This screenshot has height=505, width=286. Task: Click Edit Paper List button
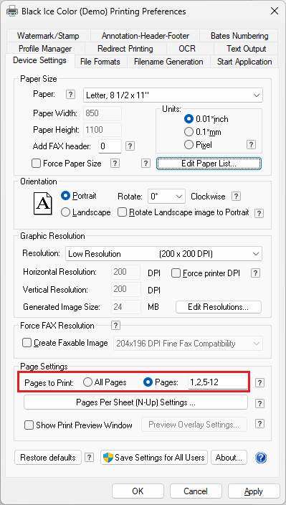[209, 164]
